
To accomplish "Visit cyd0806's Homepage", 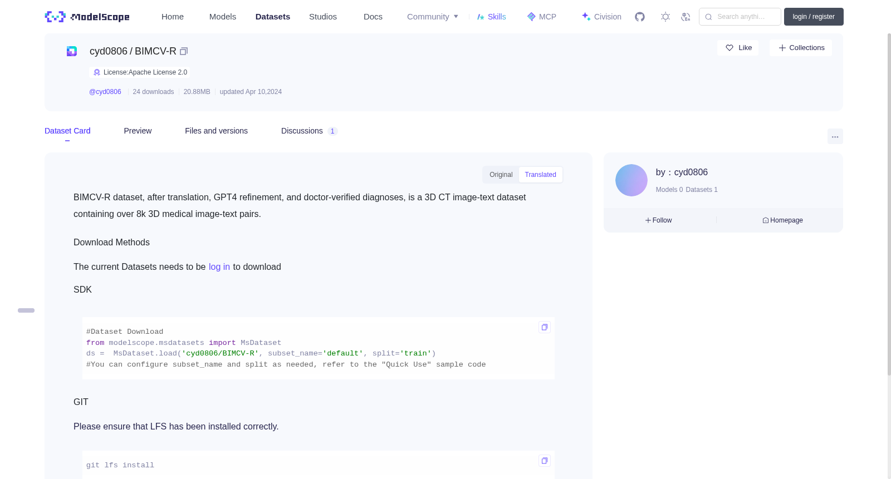I will 782,220.
